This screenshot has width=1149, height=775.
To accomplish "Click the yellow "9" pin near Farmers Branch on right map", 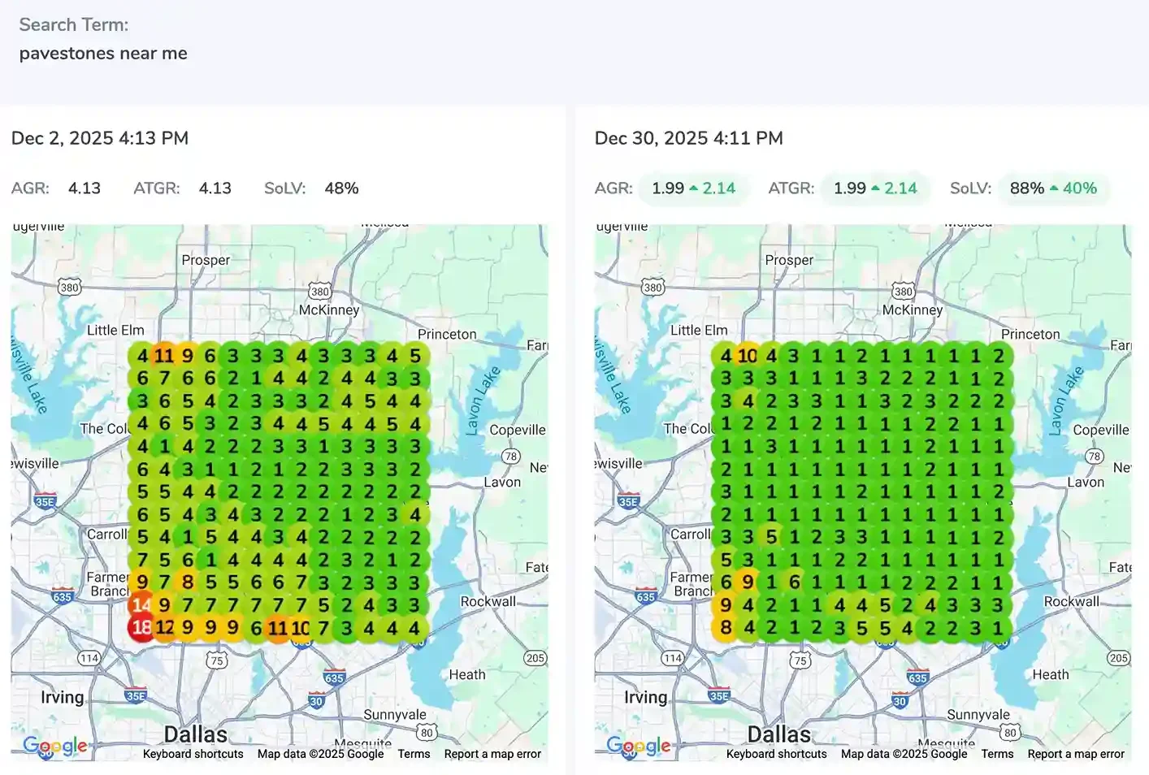I will pyautogui.click(x=746, y=582).
